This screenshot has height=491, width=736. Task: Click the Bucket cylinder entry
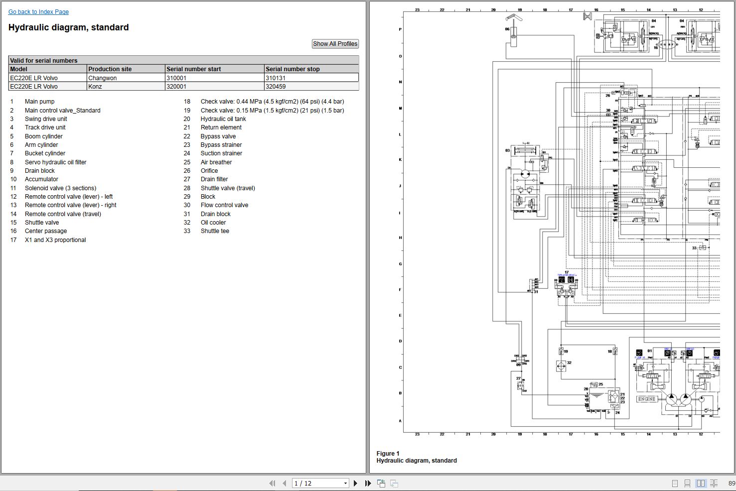point(45,153)
